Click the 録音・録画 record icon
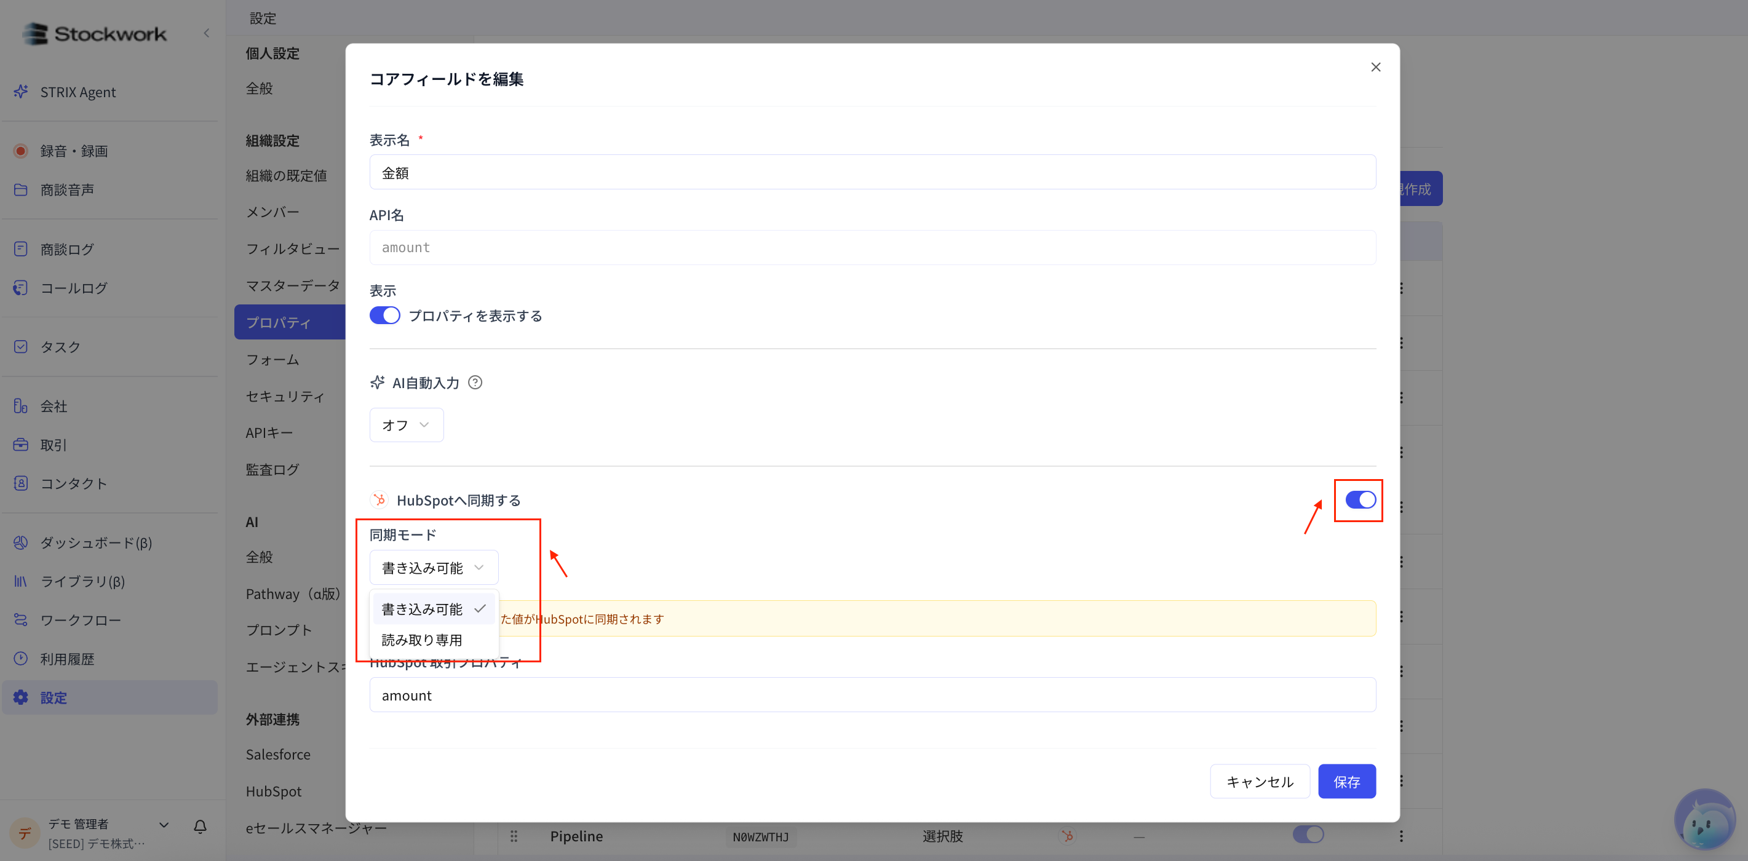 21,151
